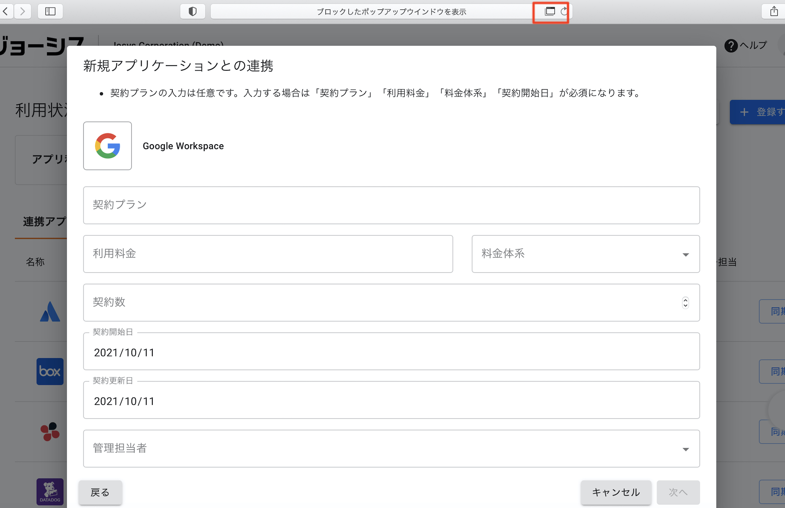Click the page reload icon
This screenshot has height=508, width=785.
pyautogui.click(x=564, y=11)
